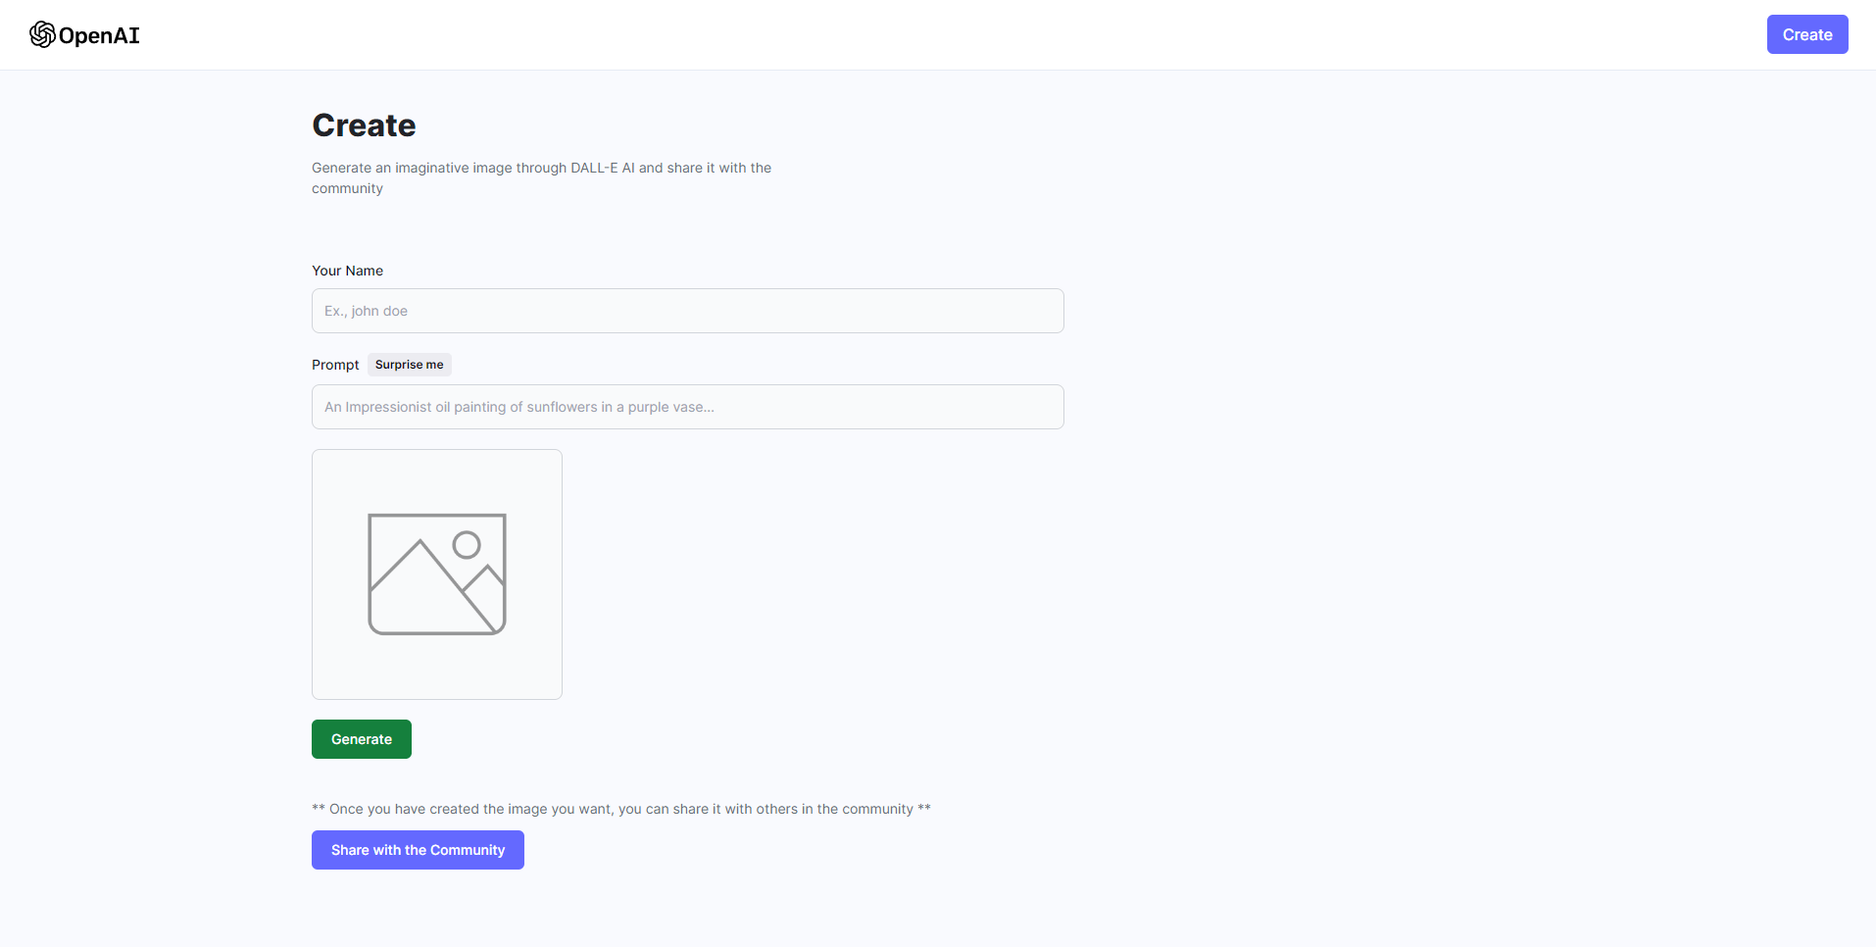Click the trailing asterisks after the share note
Screen dimensions: 1876x947
924,809
